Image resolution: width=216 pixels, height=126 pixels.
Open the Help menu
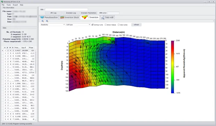click(x=22, y=5)
